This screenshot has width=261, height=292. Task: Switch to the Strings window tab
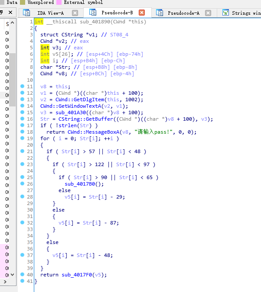point(246,13)
